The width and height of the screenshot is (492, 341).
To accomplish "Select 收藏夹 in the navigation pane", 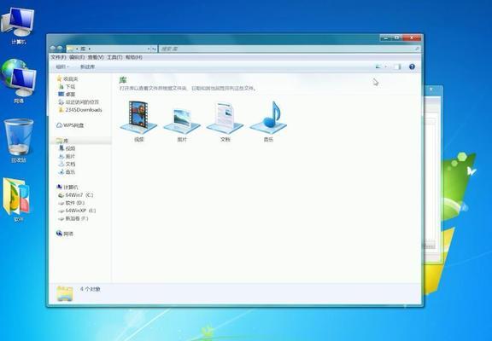I will click(67, 79).
